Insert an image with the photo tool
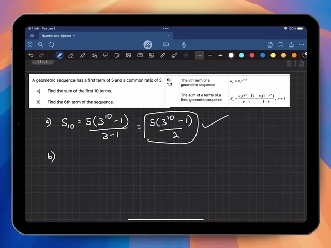331x248 pixels. pyautogui.click(x=128, y=55)
